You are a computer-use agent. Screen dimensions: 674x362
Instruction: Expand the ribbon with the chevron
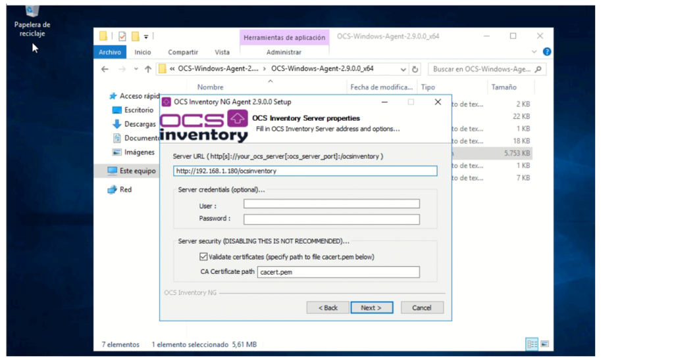coord(534,52)
